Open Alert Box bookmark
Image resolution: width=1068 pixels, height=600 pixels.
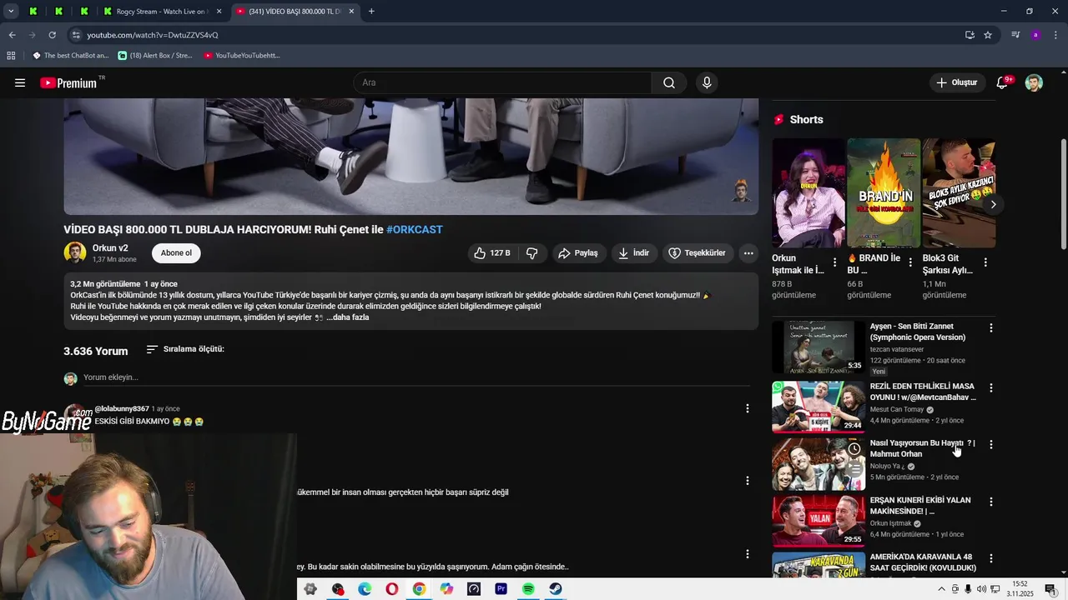coord(155,55)
